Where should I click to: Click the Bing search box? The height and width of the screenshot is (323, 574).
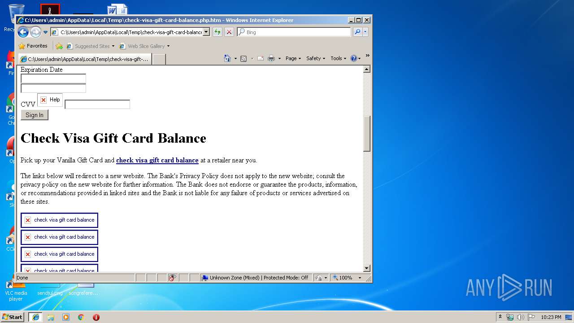pos(294,32)
